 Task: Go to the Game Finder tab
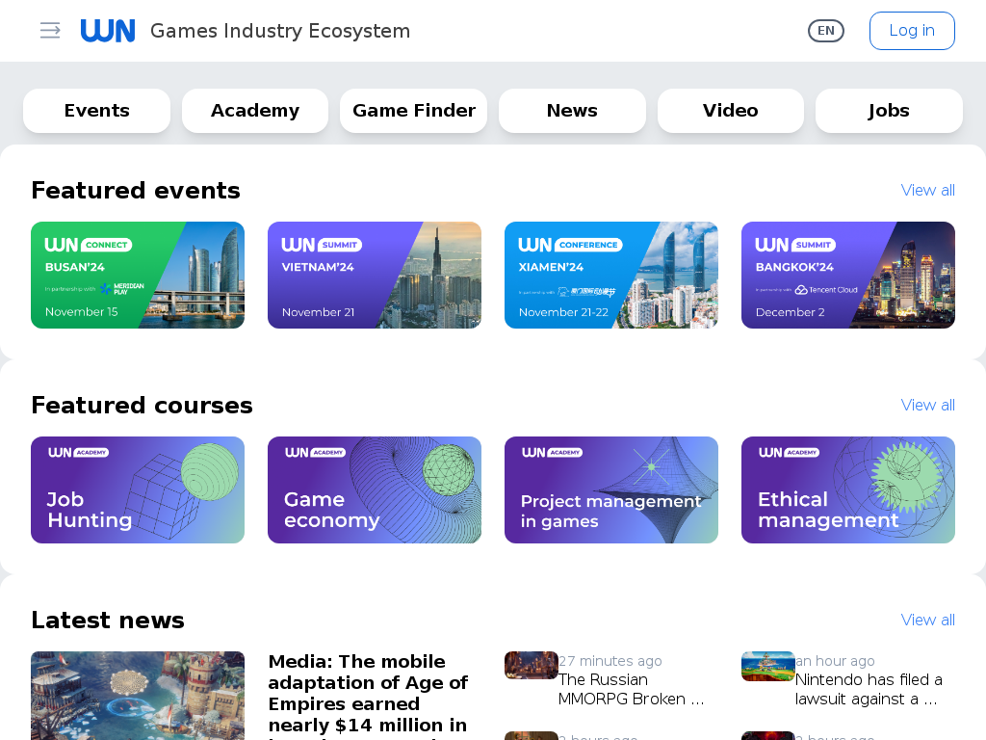click(x=414, y=111)
